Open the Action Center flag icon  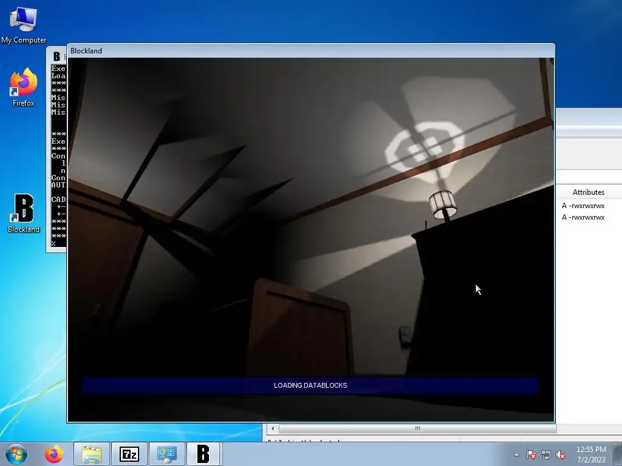(531, 454)
